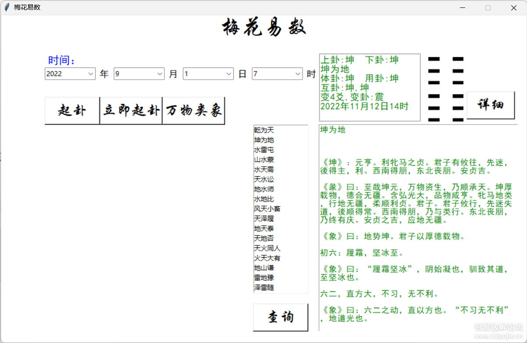Select 水雷屯 in the hexagram list
This screenshot has width=527, height=343.
264,150
